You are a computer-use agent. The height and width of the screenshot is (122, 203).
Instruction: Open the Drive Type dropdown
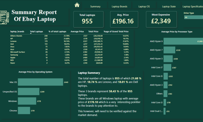(194, 17)
